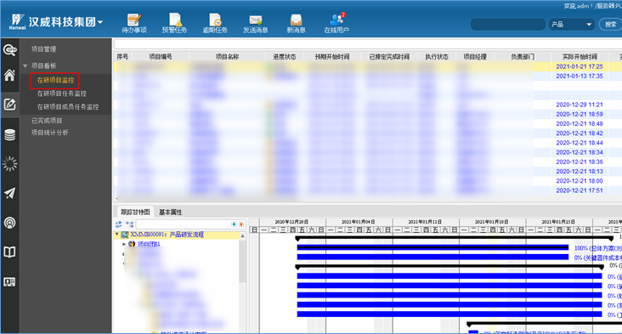Switch to the 基本属性 tab
Viewport: 622px width, 334px height.
[x=170, y=212]
